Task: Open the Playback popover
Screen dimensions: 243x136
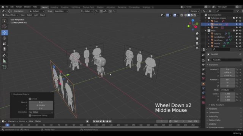Action: click(x=13, y=121)
